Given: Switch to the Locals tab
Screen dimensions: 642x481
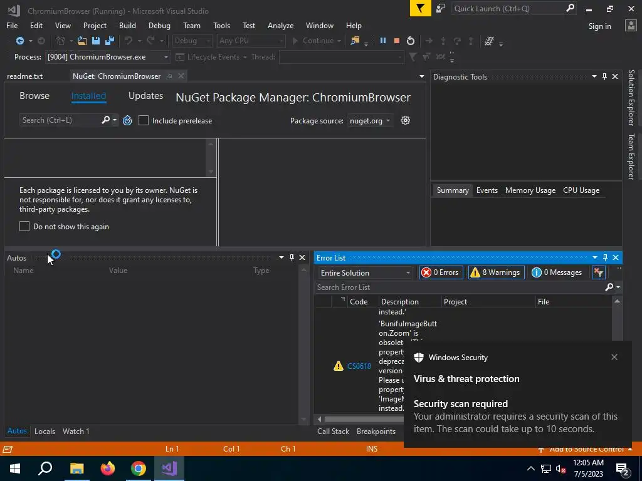Looking at the screenshot, I should [x=45, y=431].
